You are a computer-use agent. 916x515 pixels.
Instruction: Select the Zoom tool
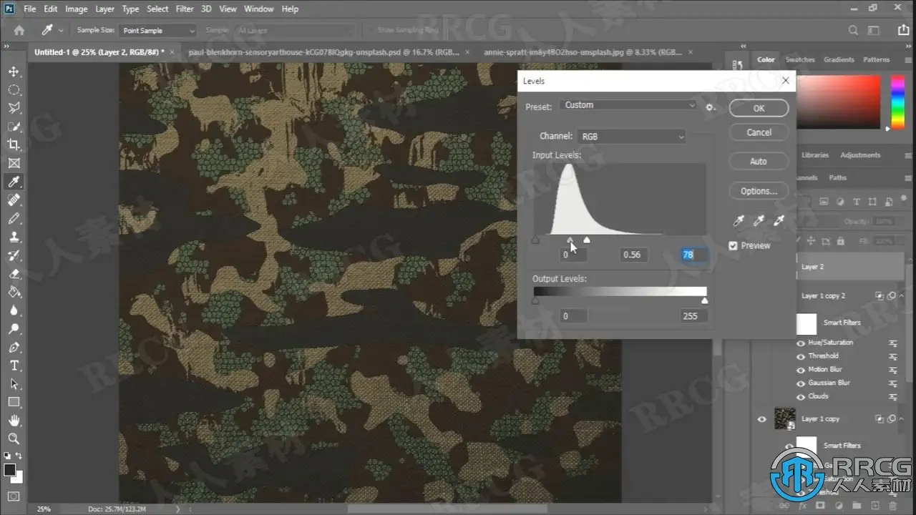(14, 438)
